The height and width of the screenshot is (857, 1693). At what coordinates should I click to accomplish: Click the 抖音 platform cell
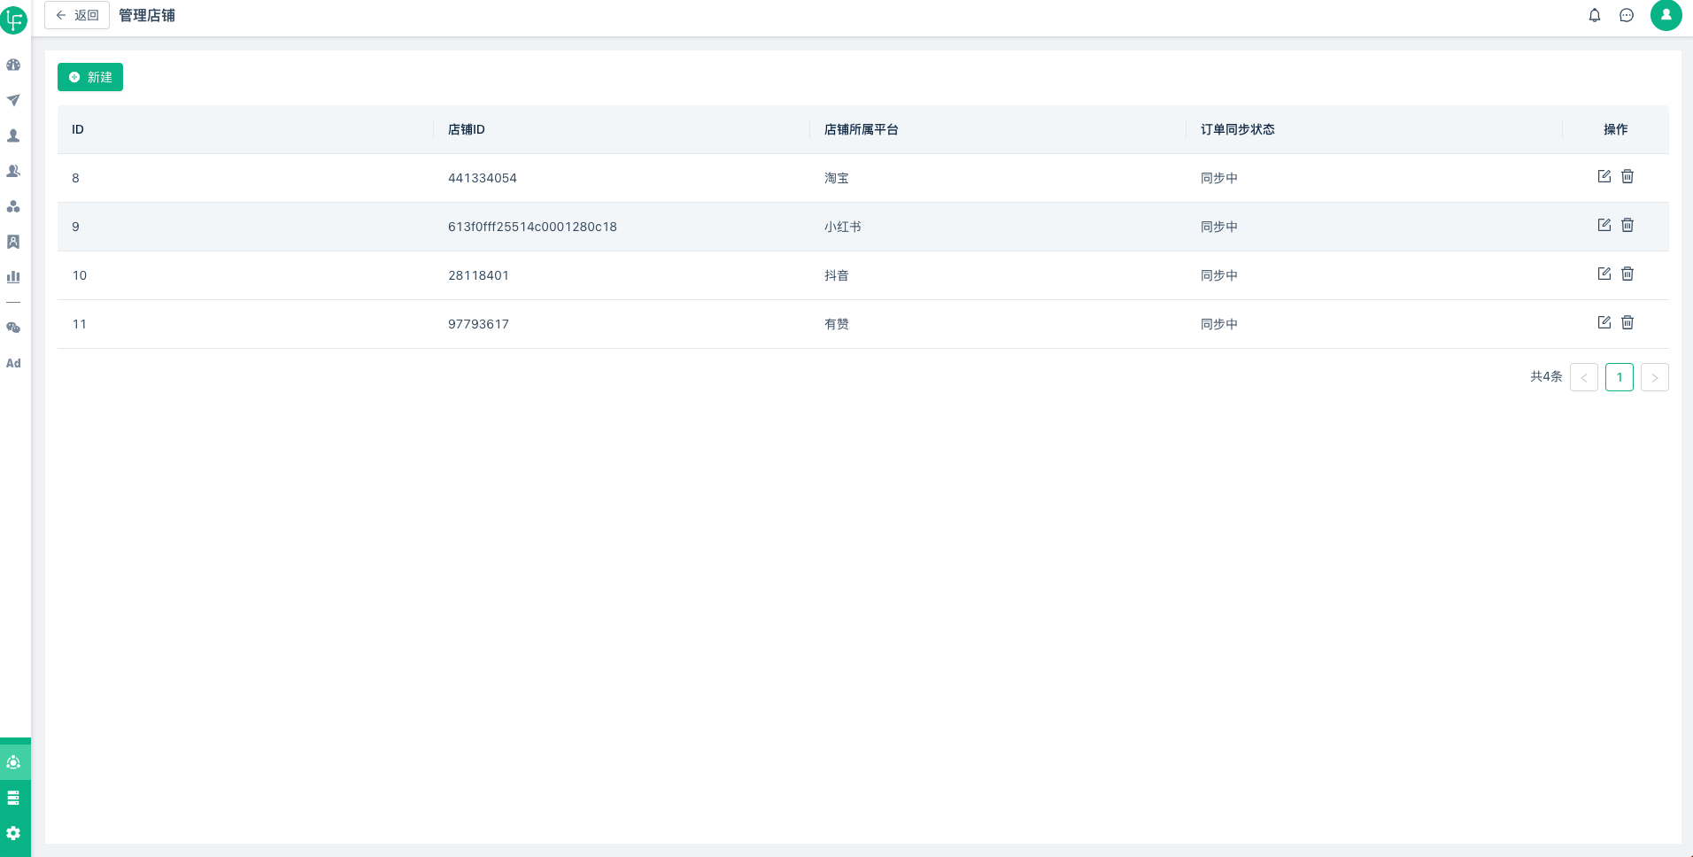837,275
